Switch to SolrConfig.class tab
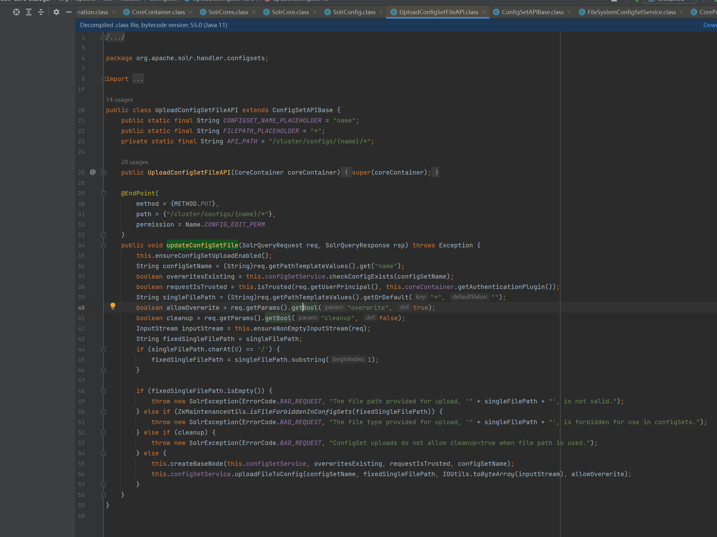717x537 pixels. coord(354,12)
